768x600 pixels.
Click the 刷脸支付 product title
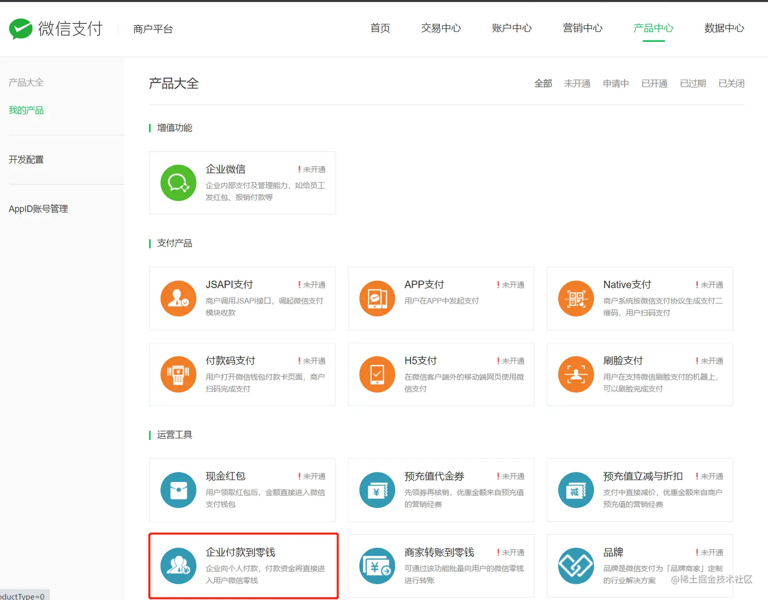point(623,361)
